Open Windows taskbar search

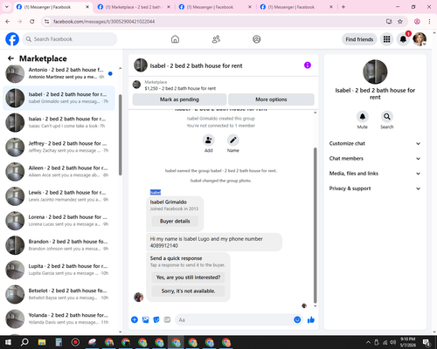[x=24, y=342]
